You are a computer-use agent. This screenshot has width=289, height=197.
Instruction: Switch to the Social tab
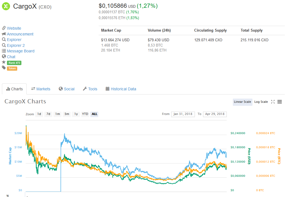66,89
